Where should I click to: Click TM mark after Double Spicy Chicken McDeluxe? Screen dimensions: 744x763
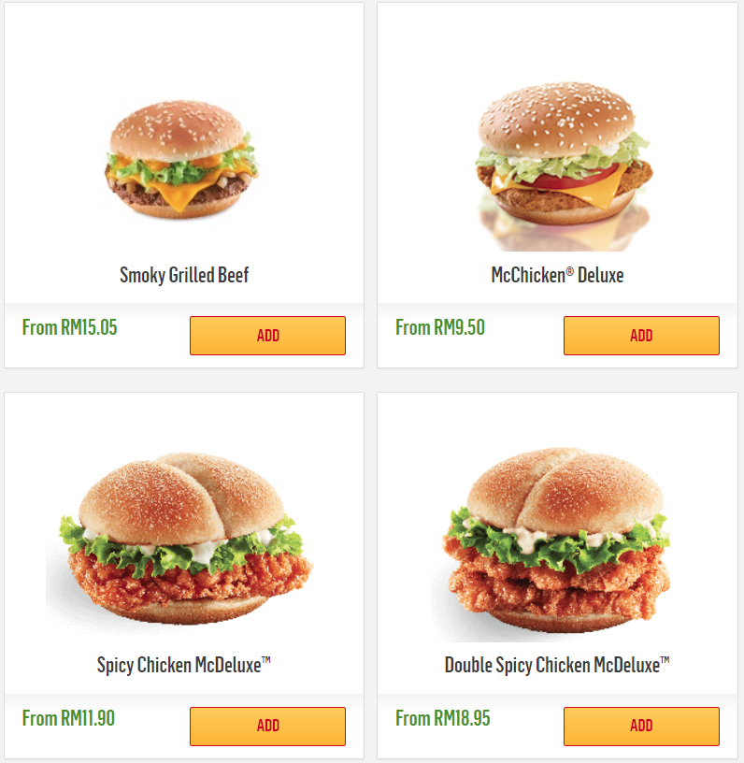(x=665, y=660)
